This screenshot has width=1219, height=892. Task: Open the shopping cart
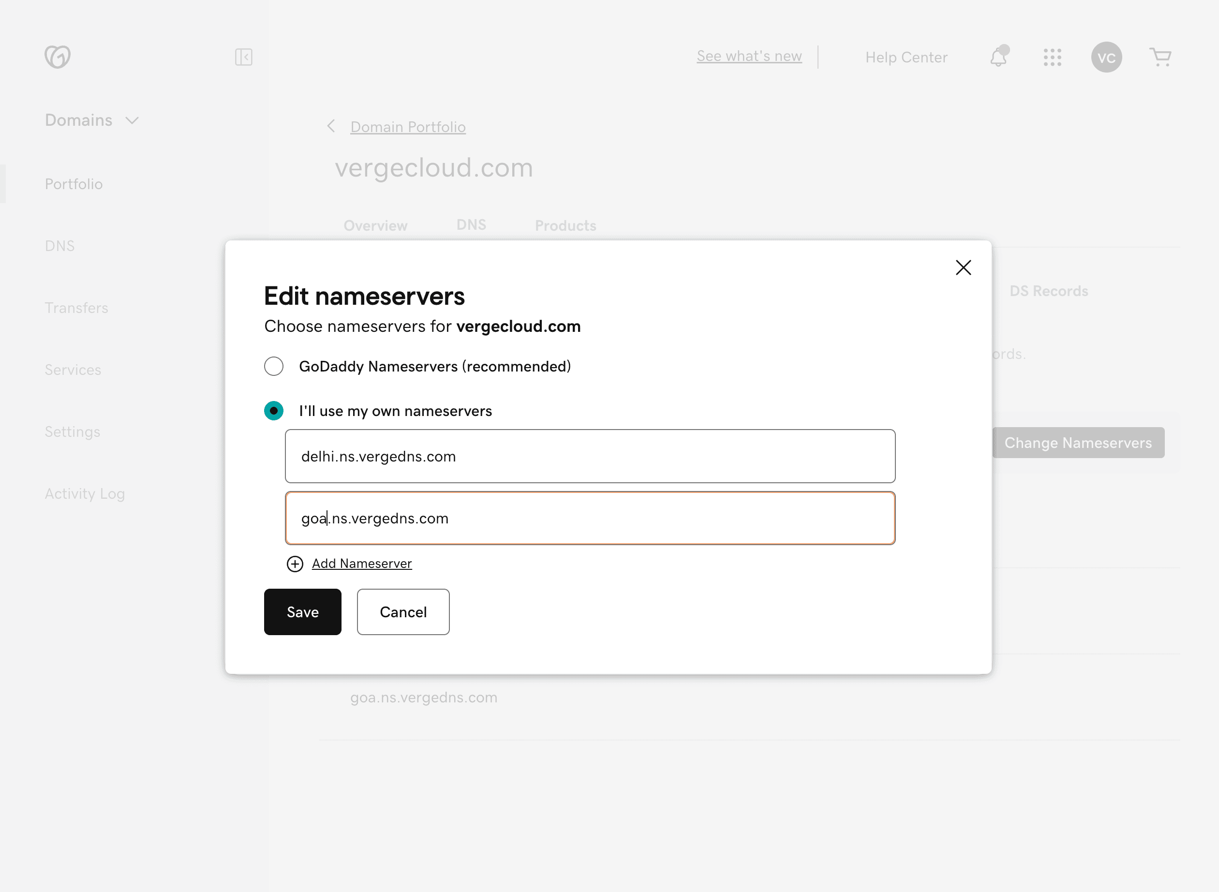pos(1160,57)
